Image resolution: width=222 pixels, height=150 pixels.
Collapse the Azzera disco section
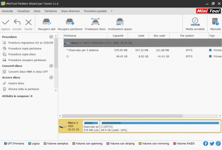point(51,77)
